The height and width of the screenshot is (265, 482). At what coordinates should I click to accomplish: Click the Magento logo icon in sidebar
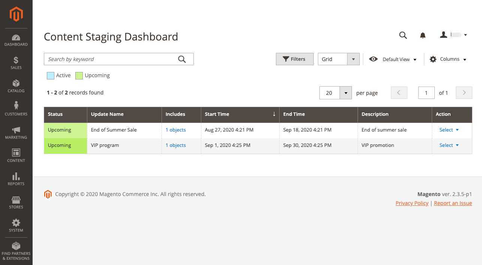tap(16, 14)
